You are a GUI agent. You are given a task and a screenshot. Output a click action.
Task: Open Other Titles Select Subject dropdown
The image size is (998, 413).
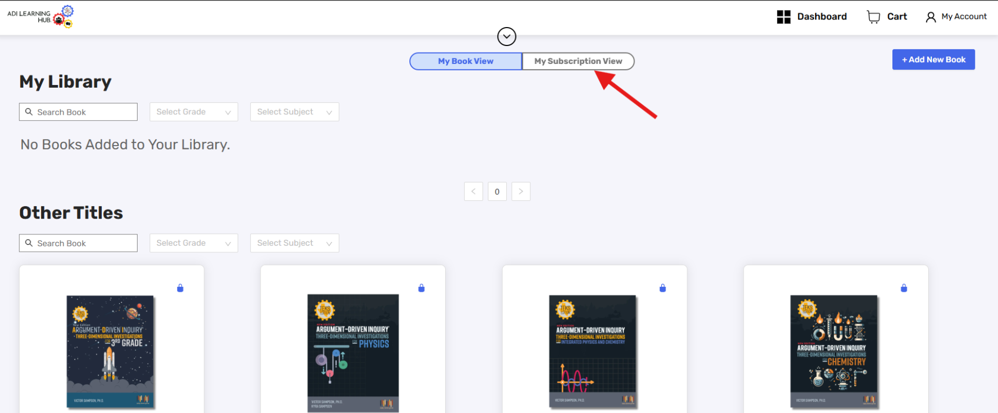[x=295, y=243]
